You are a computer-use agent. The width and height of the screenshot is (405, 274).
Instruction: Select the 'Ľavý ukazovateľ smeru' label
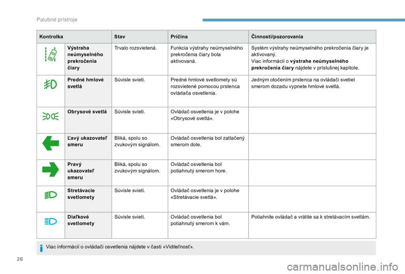pos(87,141)
